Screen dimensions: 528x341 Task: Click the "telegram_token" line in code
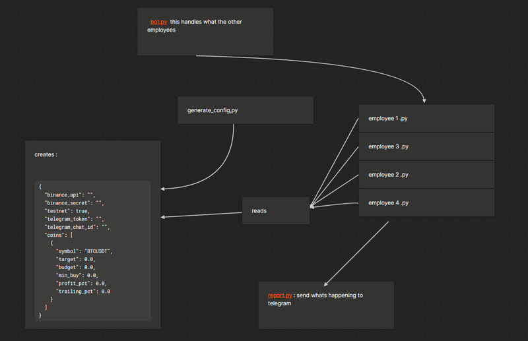pyautogui.click(x=74, y=219)
